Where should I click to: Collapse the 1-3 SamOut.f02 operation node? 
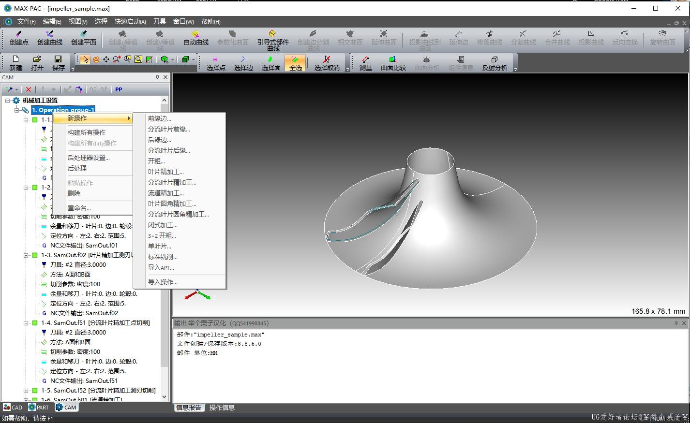click(x=26, y=255)
